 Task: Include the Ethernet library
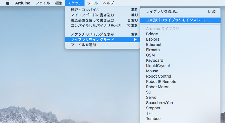(x=181, y=45)
